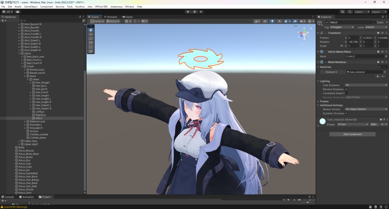Click the shader Edit... button
The image size is (389, 209).
[374, 124]
